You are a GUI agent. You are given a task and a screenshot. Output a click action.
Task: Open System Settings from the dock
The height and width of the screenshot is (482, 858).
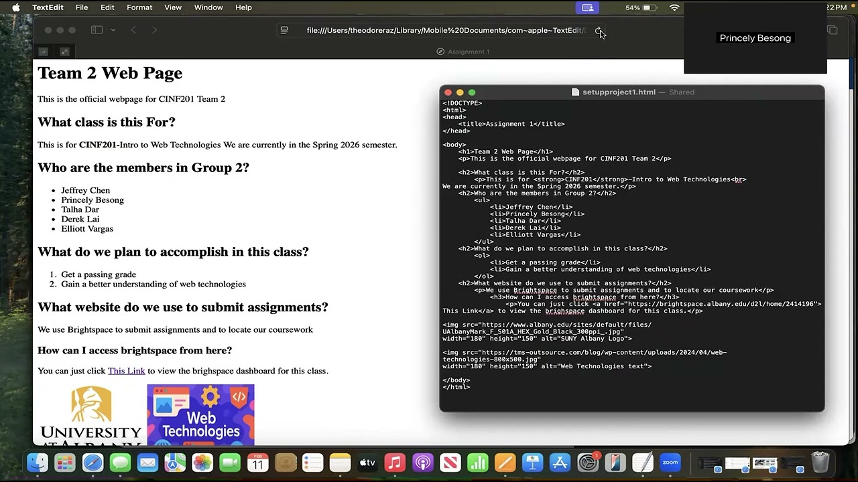(588, 463)
